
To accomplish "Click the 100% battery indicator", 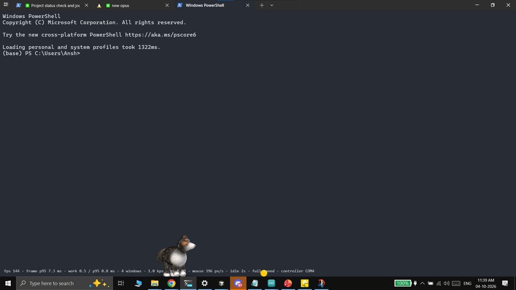I will tap(403, 283).
